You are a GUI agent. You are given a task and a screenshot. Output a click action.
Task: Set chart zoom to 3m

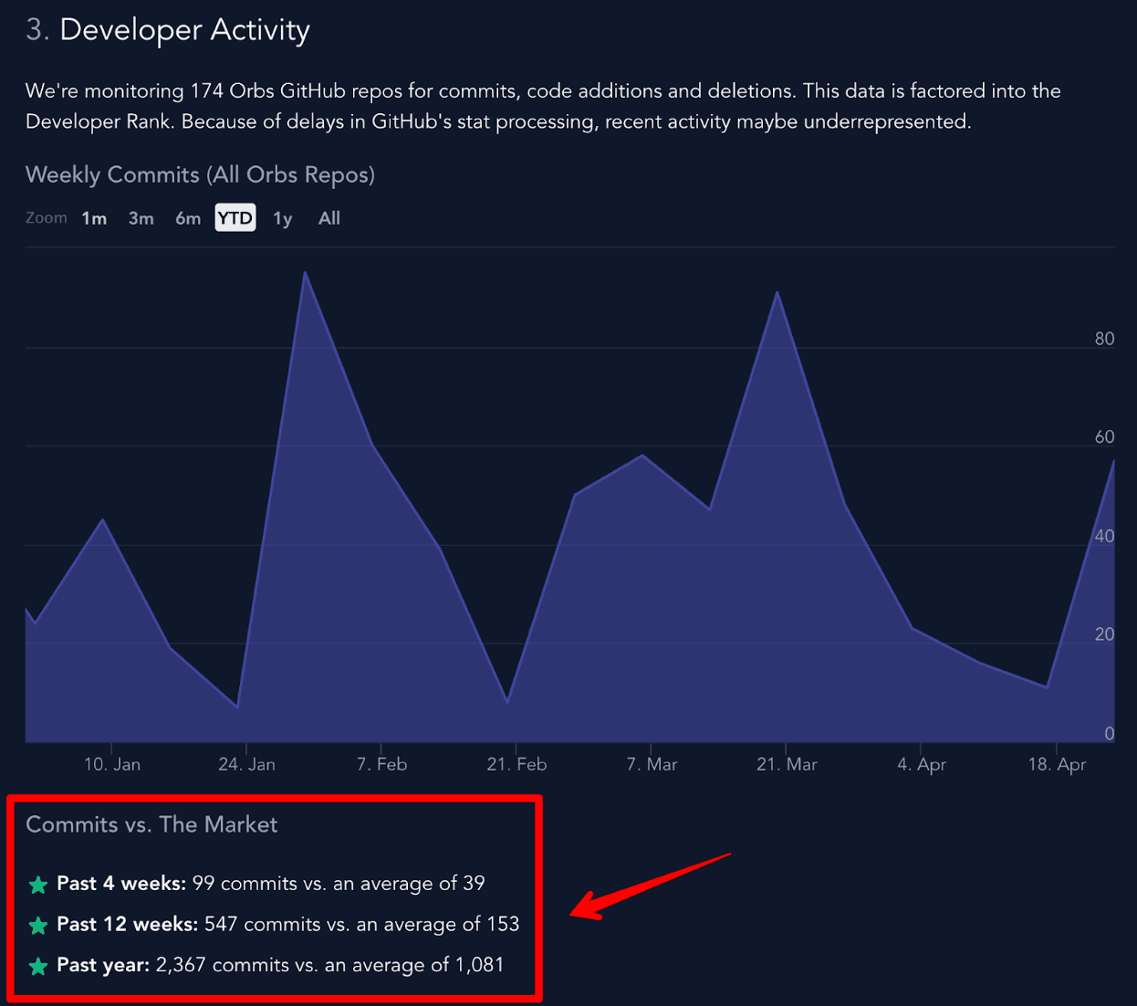(x=141, y=218)
